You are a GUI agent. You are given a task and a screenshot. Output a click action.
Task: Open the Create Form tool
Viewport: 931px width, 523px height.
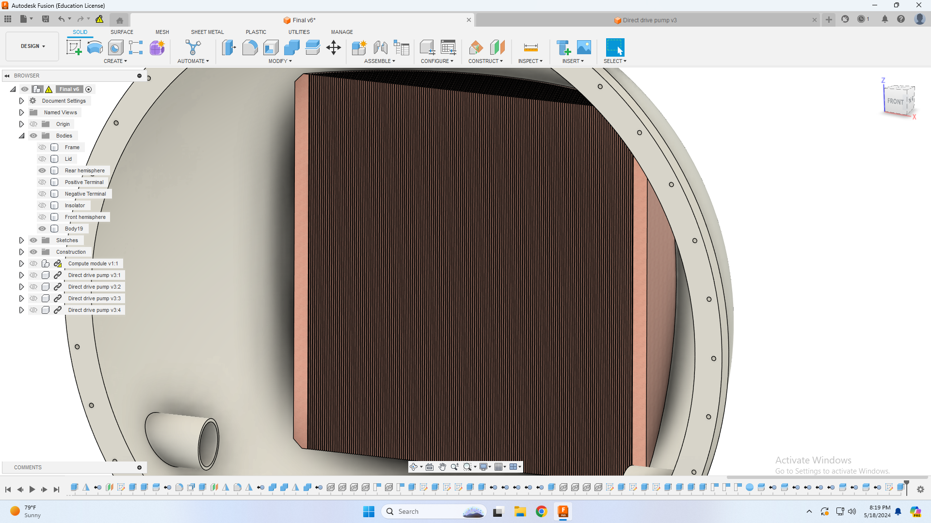tap(157, 47)
